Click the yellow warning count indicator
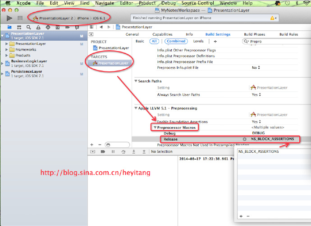 (x=273, y=18)
